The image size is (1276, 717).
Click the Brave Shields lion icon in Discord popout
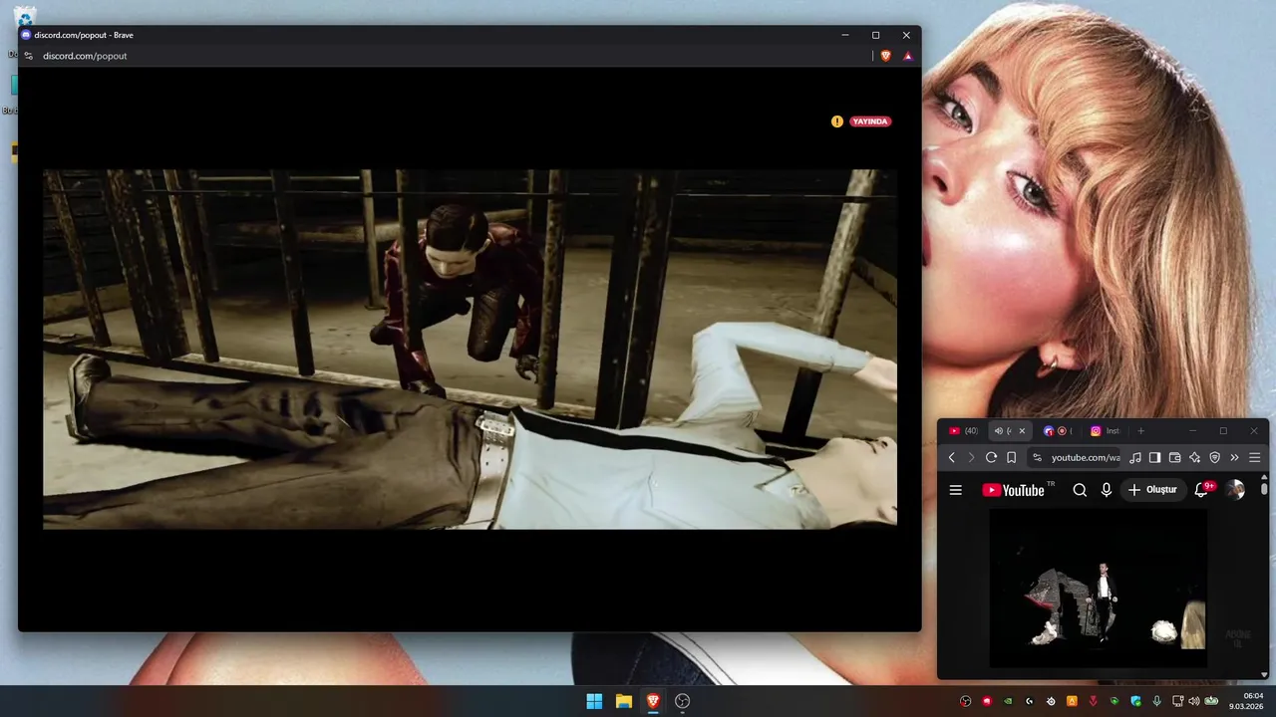[x=885, y=56]
